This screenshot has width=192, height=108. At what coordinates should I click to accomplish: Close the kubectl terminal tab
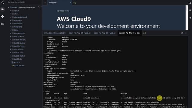pyautogui.click(x=140, y=33)
